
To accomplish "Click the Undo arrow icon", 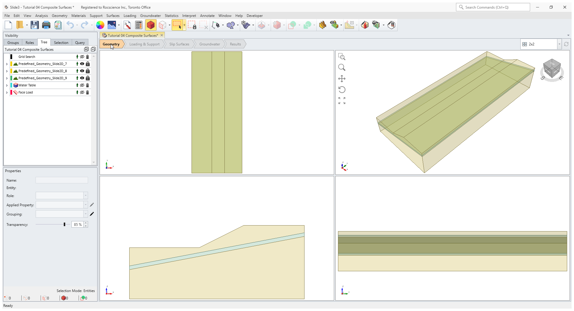I will click(x=70, y=25).
